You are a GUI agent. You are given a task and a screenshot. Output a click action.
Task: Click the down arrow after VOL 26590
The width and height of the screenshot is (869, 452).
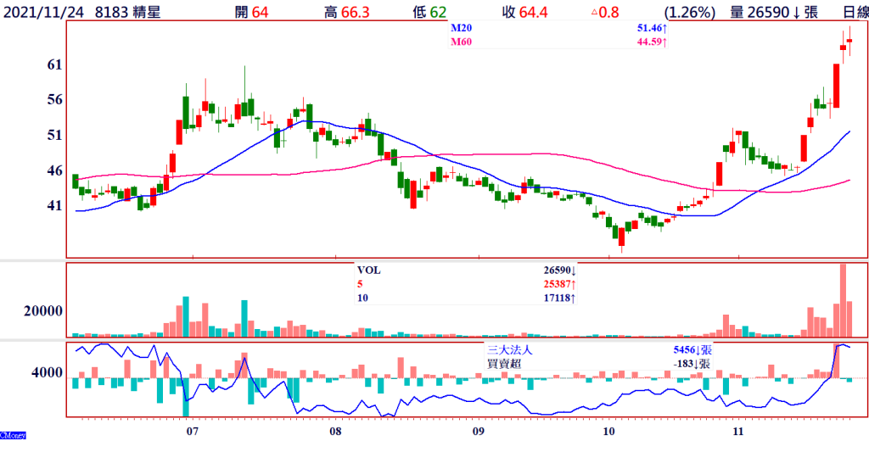coord(575,271)
